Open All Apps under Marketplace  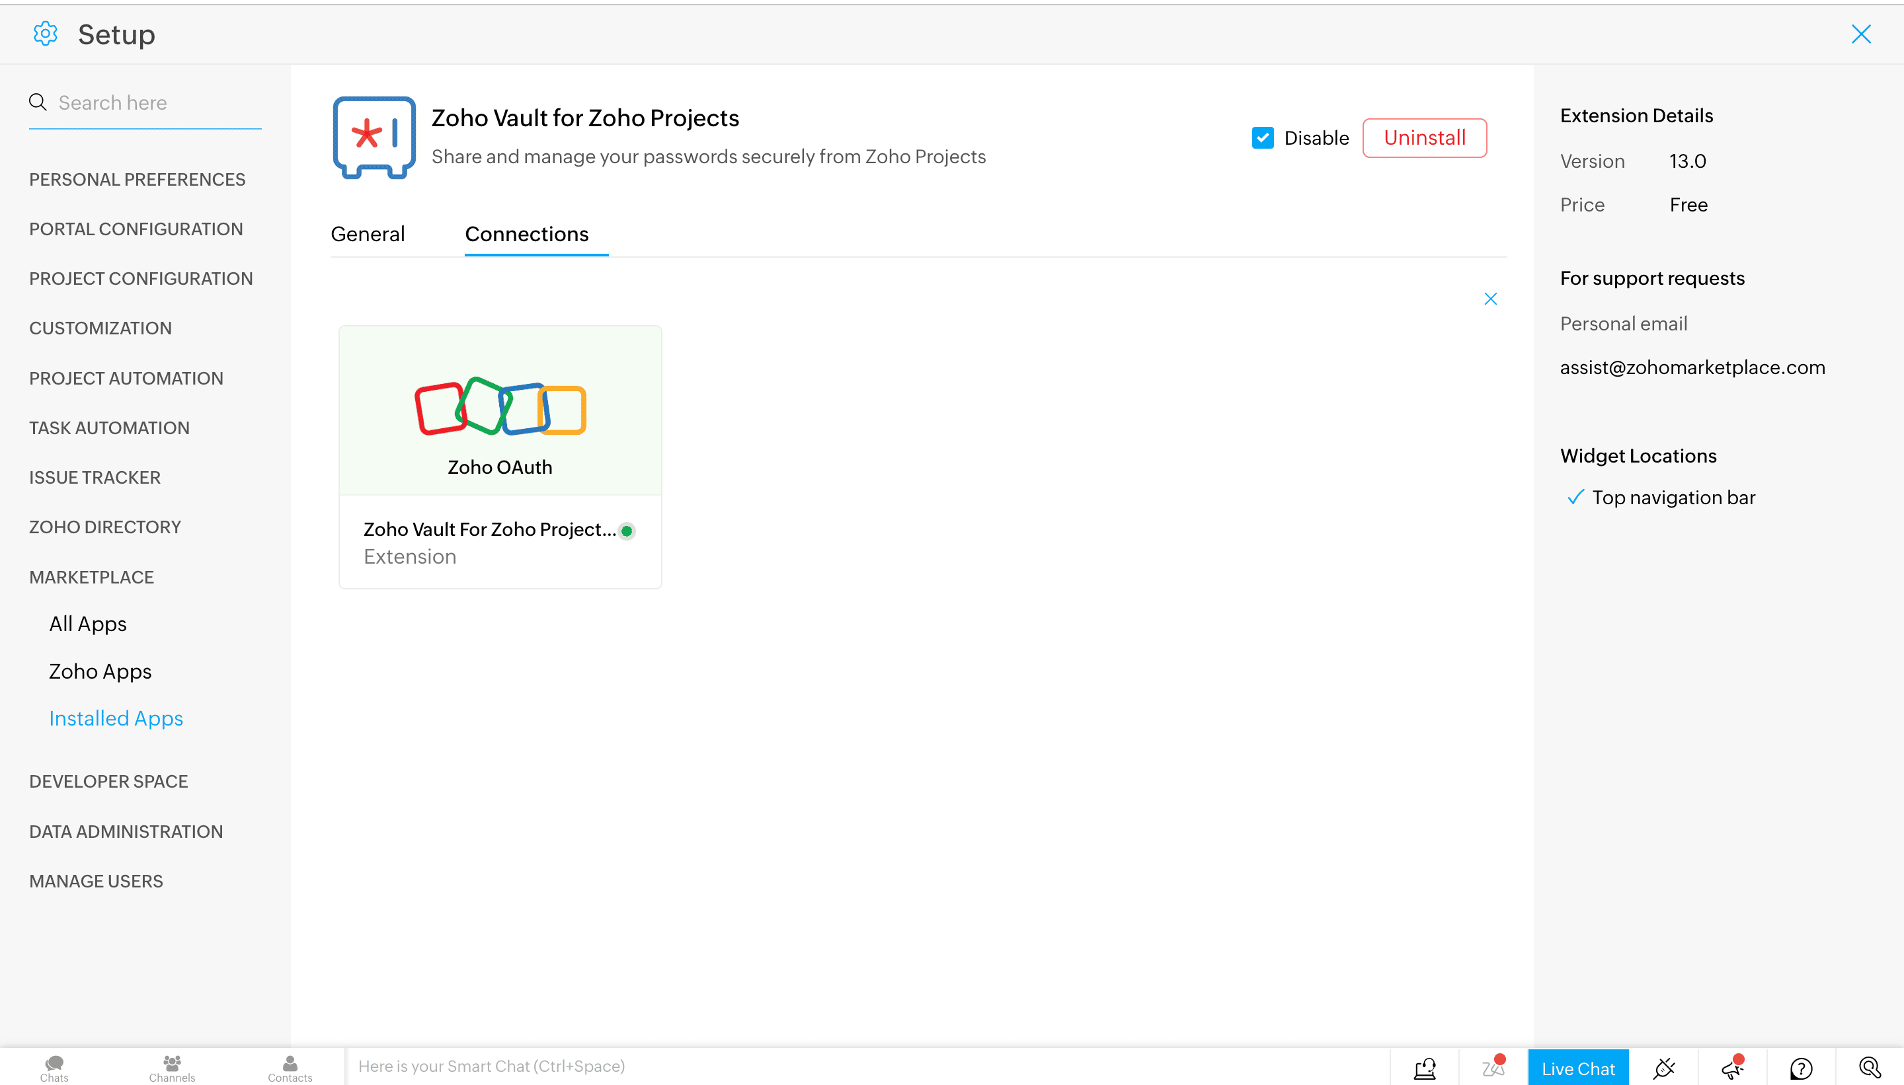pos(88,624)
